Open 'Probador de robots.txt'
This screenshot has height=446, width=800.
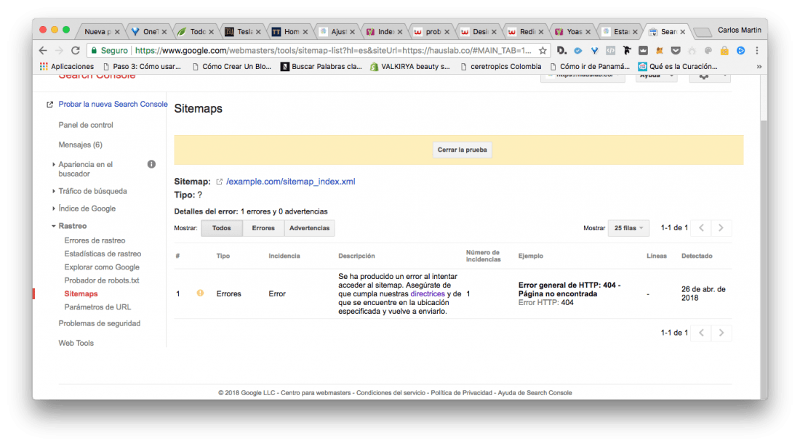[x=102, y=280]
